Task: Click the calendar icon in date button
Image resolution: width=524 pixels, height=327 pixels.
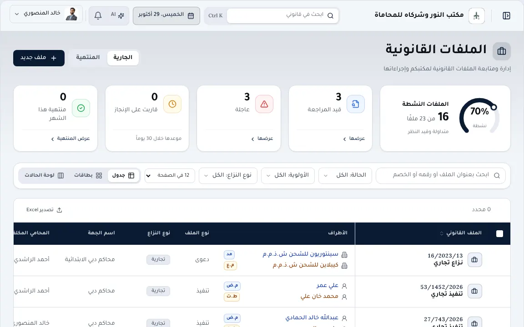Action: (x=191, y=16)
